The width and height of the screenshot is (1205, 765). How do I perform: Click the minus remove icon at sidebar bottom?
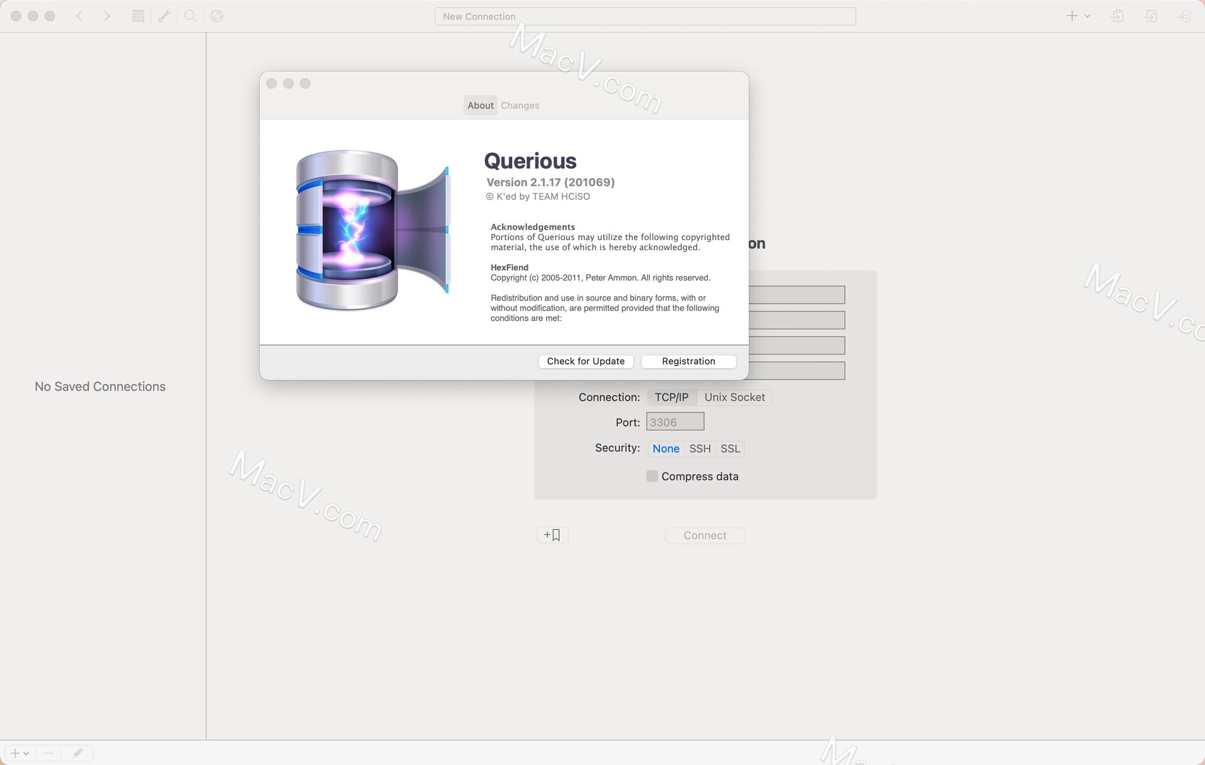pyautogui.click(x=48, y=753)
